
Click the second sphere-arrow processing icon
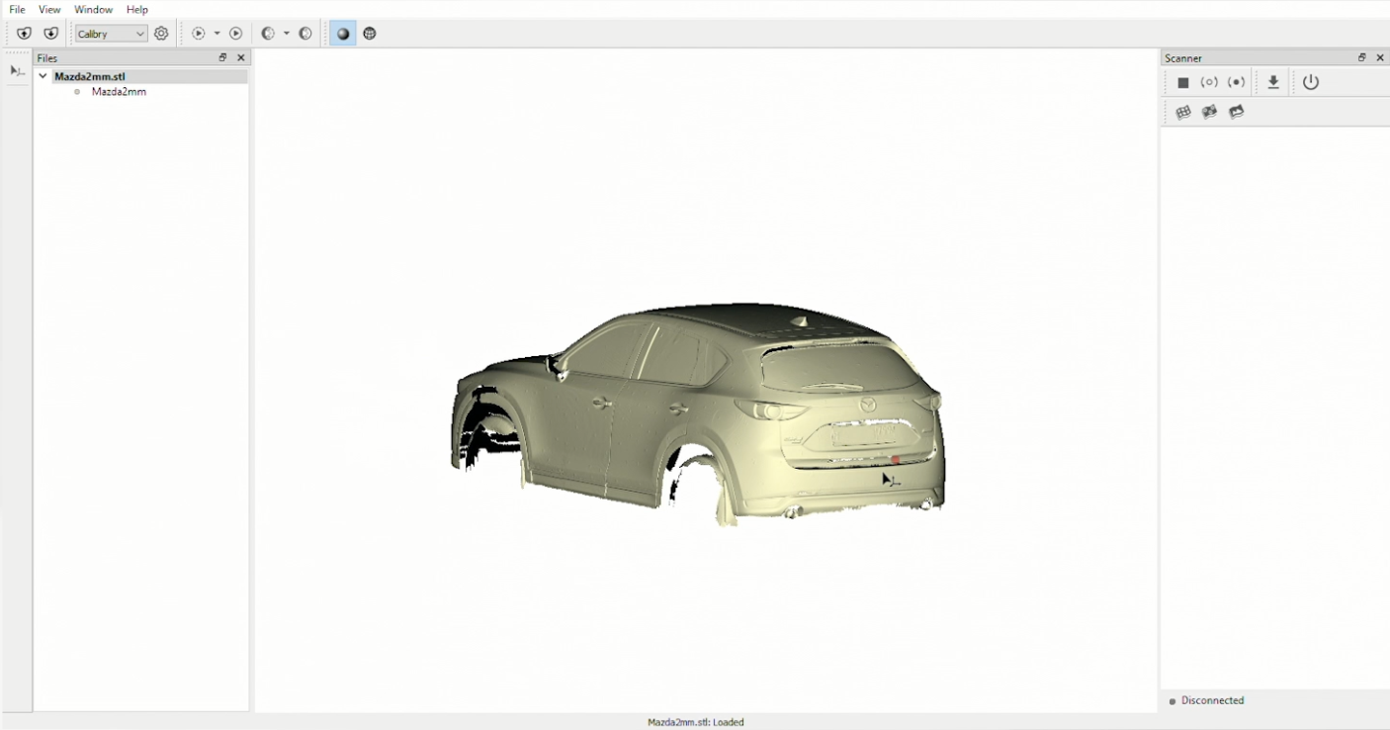click(x=305, y=34)
